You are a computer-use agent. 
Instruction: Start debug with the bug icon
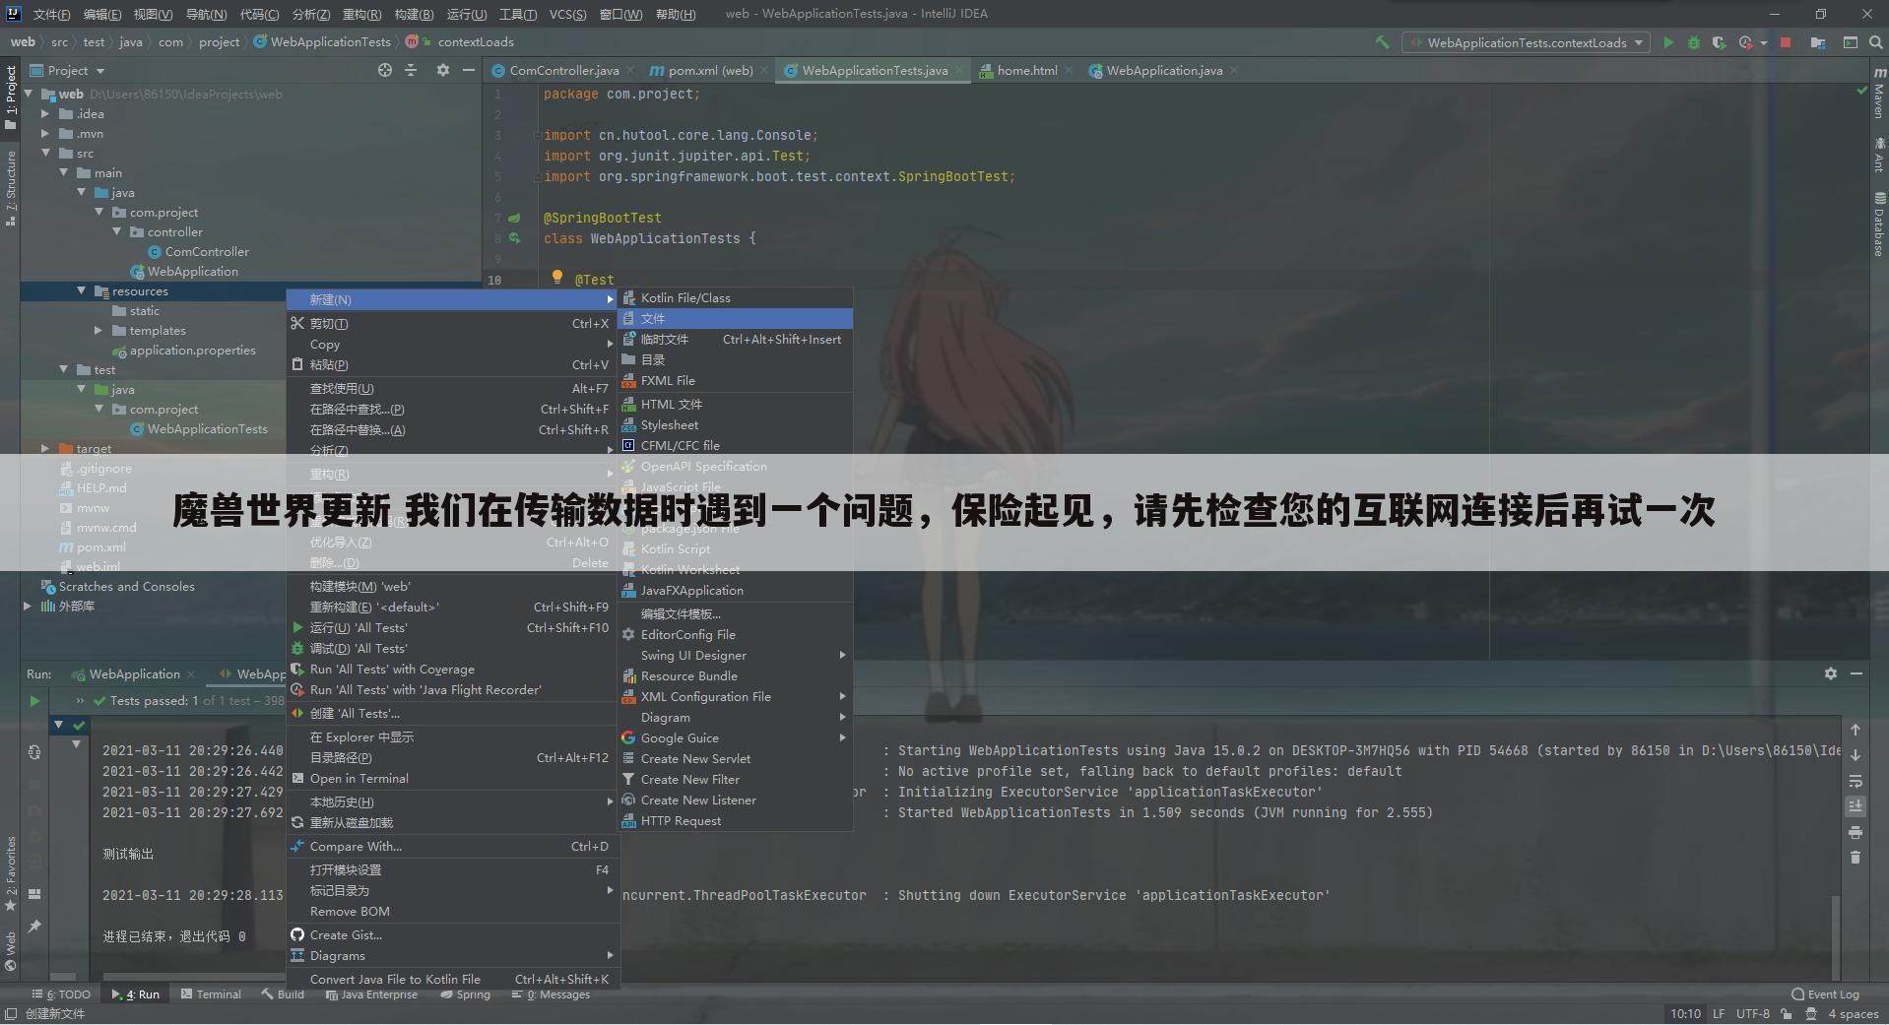1693,42
